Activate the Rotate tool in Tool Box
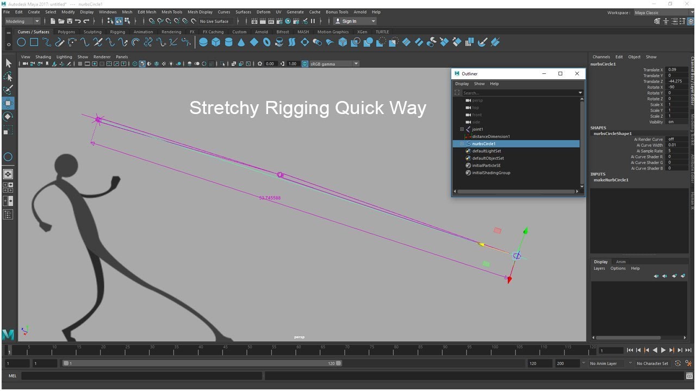Screen dimensions: 696x391 point(8,117)
